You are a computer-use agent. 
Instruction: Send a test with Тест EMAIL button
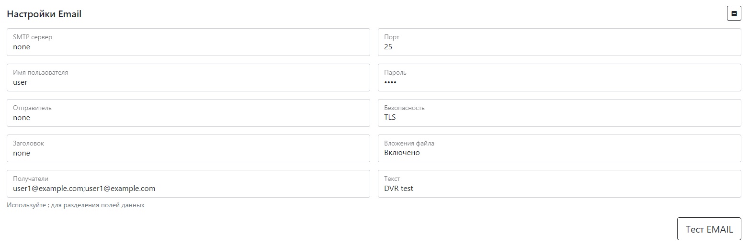(709, 229)
